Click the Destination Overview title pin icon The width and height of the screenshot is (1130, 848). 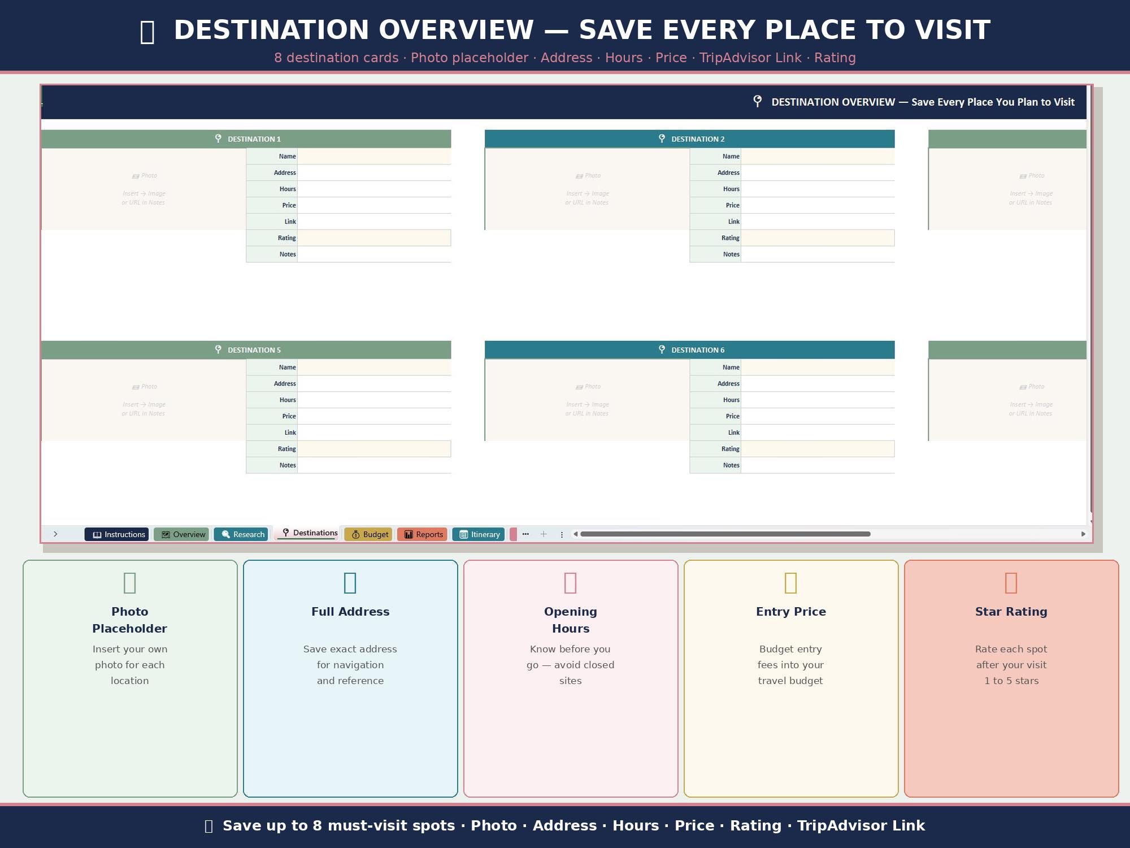(758, 101)
